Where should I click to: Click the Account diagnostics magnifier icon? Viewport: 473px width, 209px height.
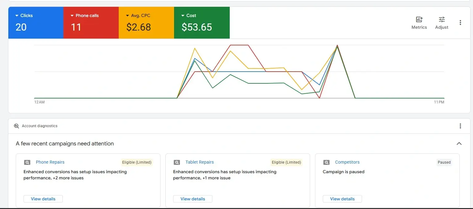click(16, 126)
